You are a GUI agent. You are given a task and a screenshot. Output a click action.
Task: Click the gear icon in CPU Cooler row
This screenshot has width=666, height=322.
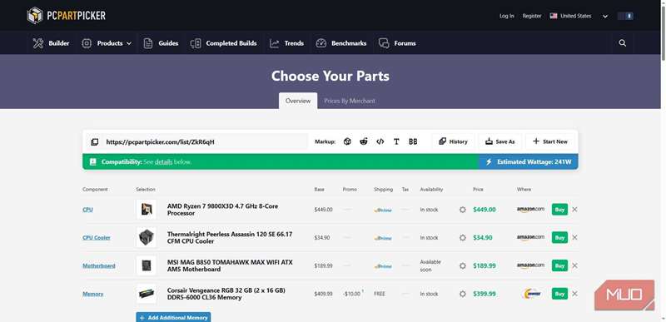pos(463,238)
